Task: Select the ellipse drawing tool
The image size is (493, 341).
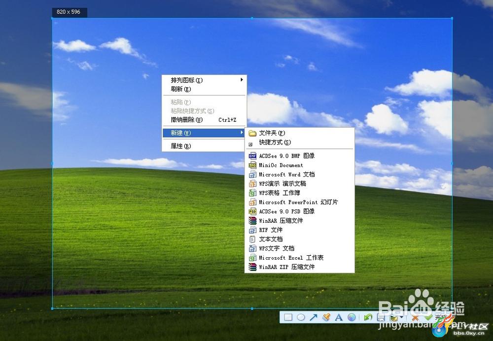Action: click(301, 317)
